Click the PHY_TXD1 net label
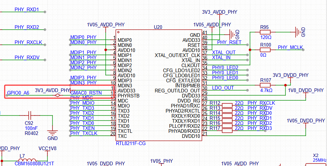Screen dimensions: 327x166 click(82, 118)
